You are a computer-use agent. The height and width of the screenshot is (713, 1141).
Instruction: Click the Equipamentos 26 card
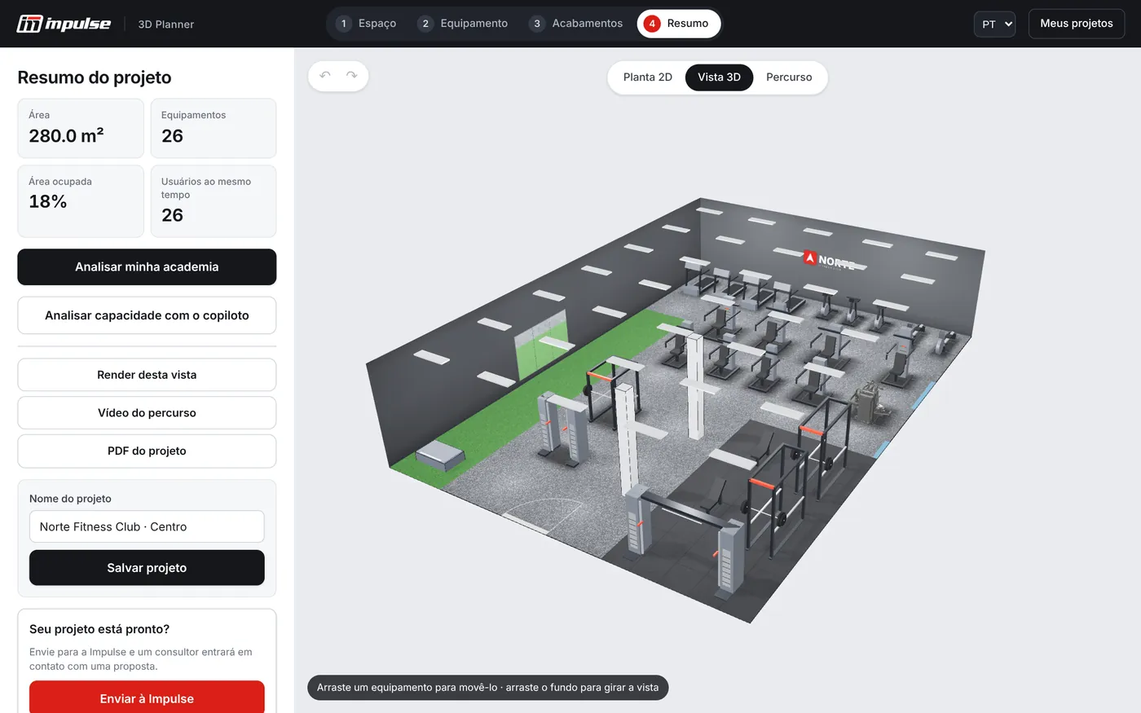pos(214,128)
